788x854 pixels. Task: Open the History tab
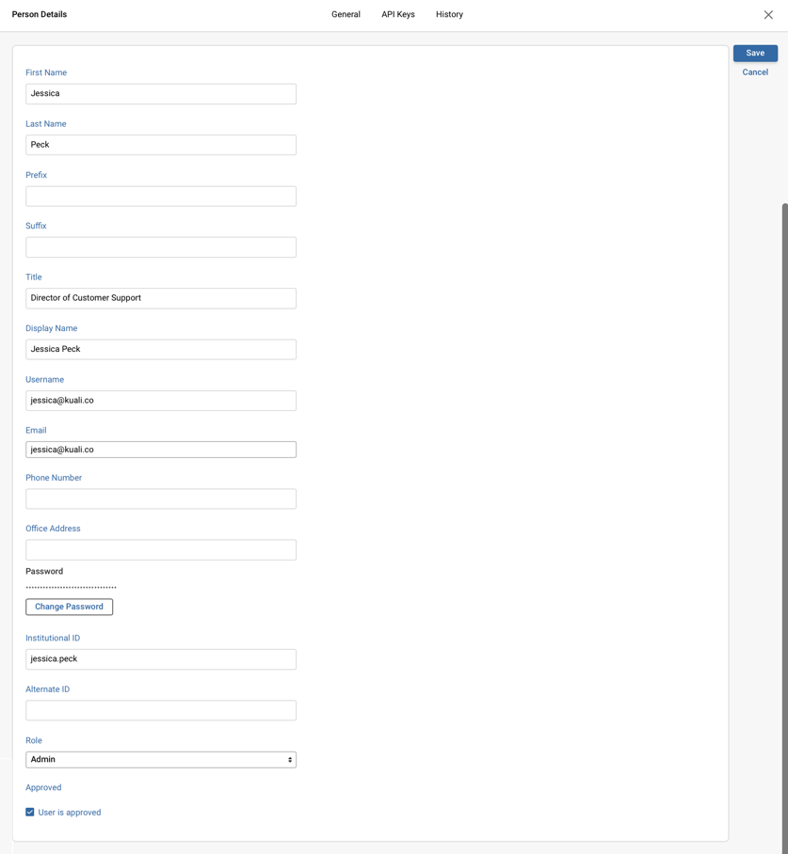[x=449, y=14]
